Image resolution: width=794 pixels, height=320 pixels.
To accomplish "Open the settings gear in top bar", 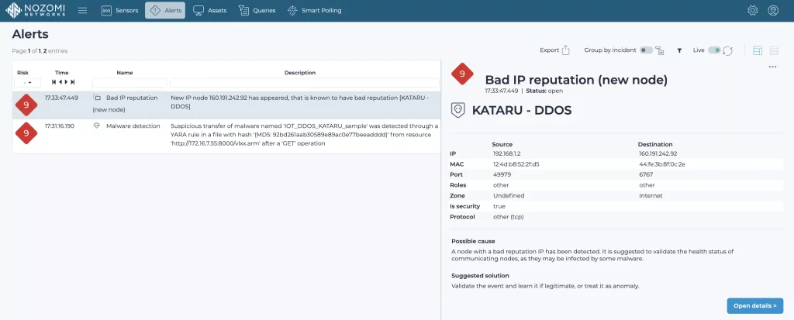I will [752, 10].
